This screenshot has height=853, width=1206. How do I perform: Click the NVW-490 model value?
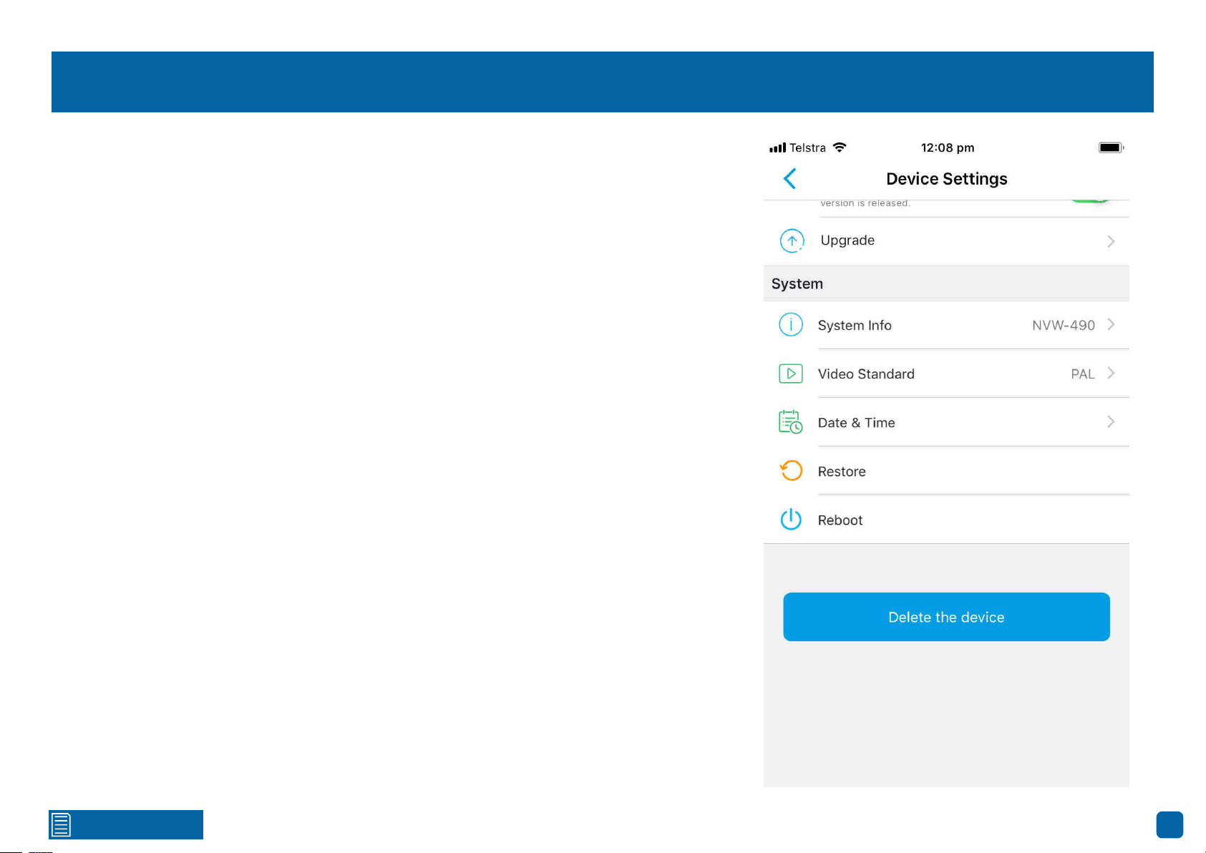point(1064,326)
